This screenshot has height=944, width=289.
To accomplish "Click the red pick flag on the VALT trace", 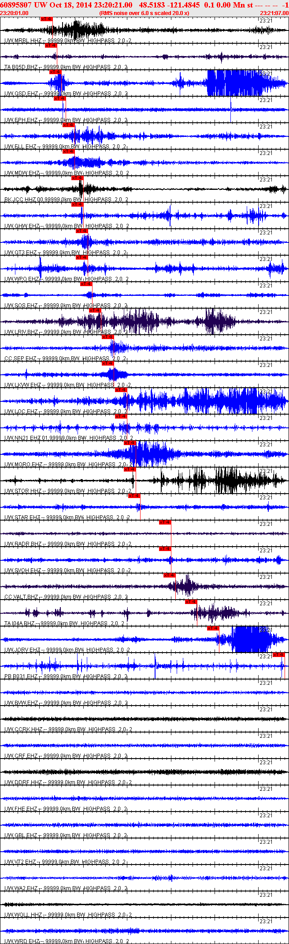I will (170, 575).
